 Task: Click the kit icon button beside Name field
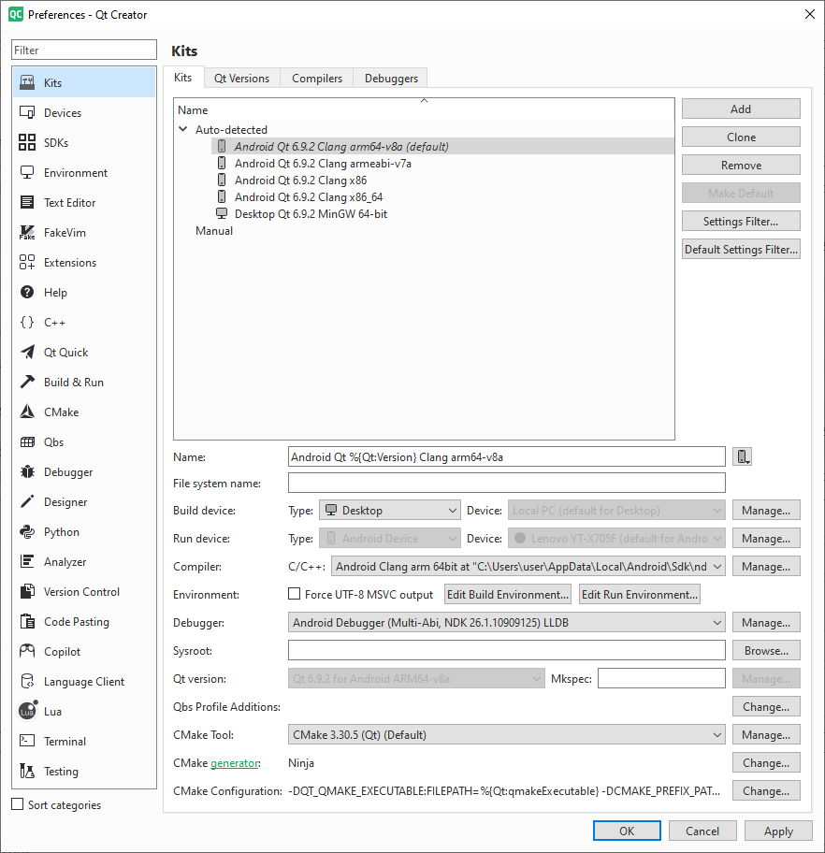tap(743, 457)
